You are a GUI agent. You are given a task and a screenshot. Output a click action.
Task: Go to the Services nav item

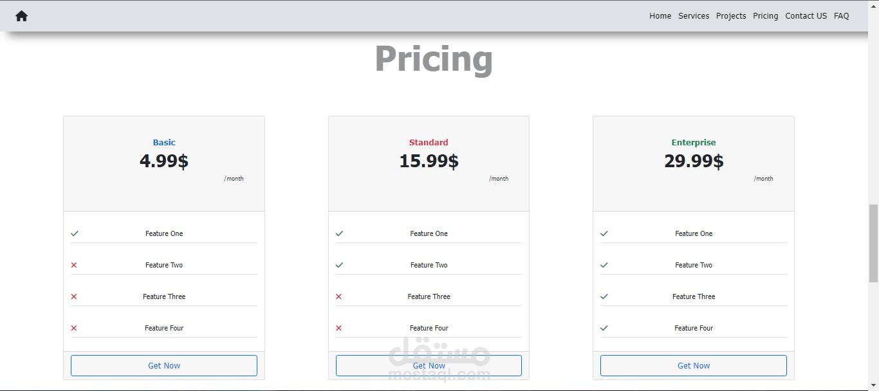point(694,16)
